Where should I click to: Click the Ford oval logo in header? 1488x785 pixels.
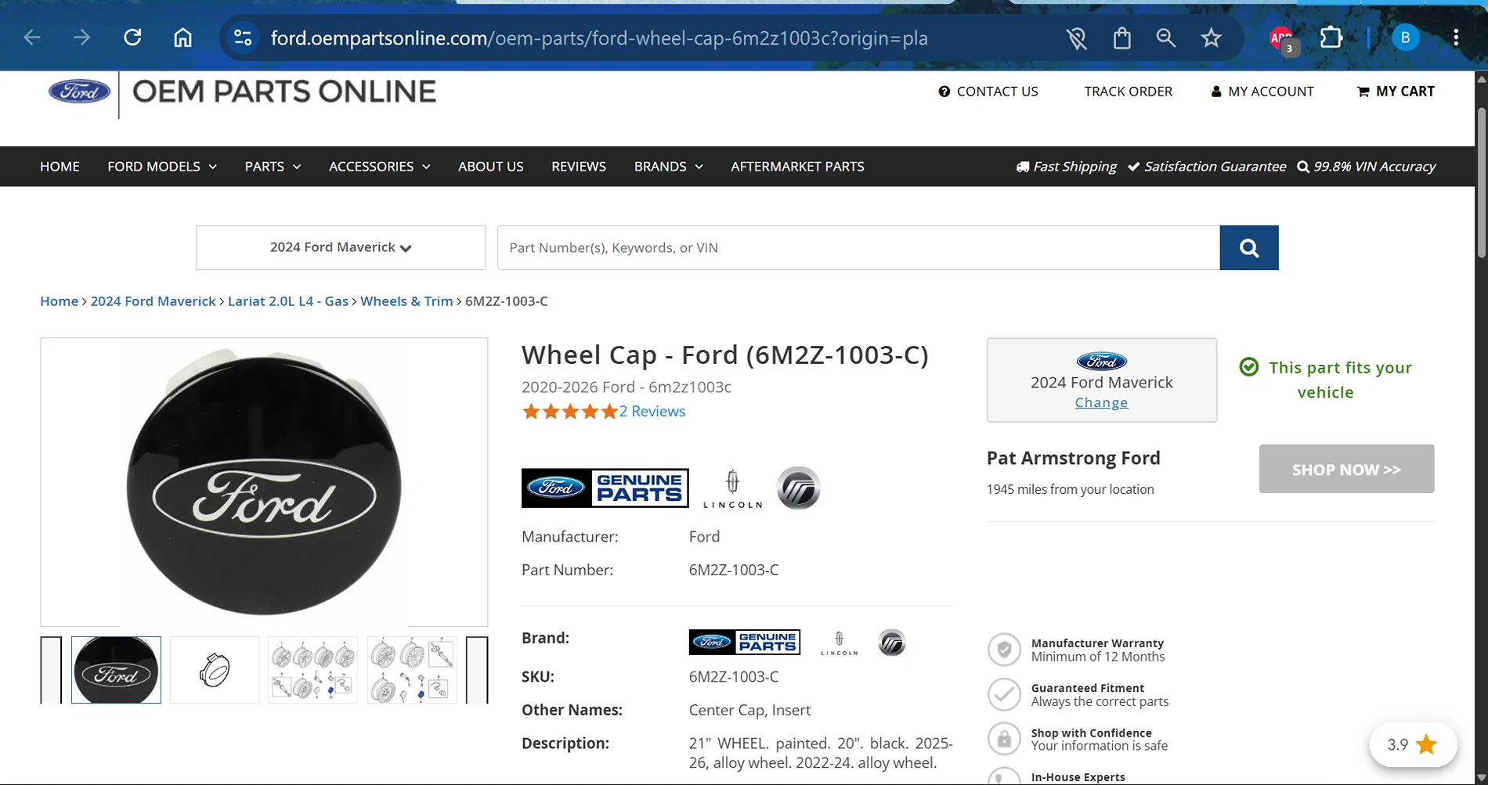click(79, 92)
